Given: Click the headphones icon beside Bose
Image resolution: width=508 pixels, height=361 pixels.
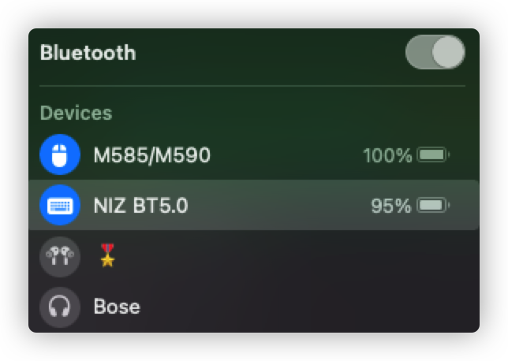Looking at the screenshot, I should pyautogui.click(x=60, y=306).
